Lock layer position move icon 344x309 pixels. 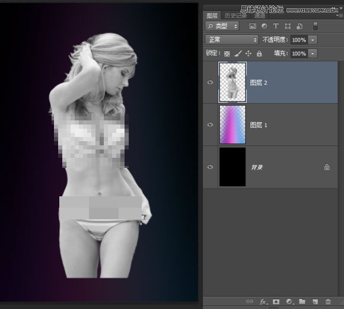(x=248, y=53)
